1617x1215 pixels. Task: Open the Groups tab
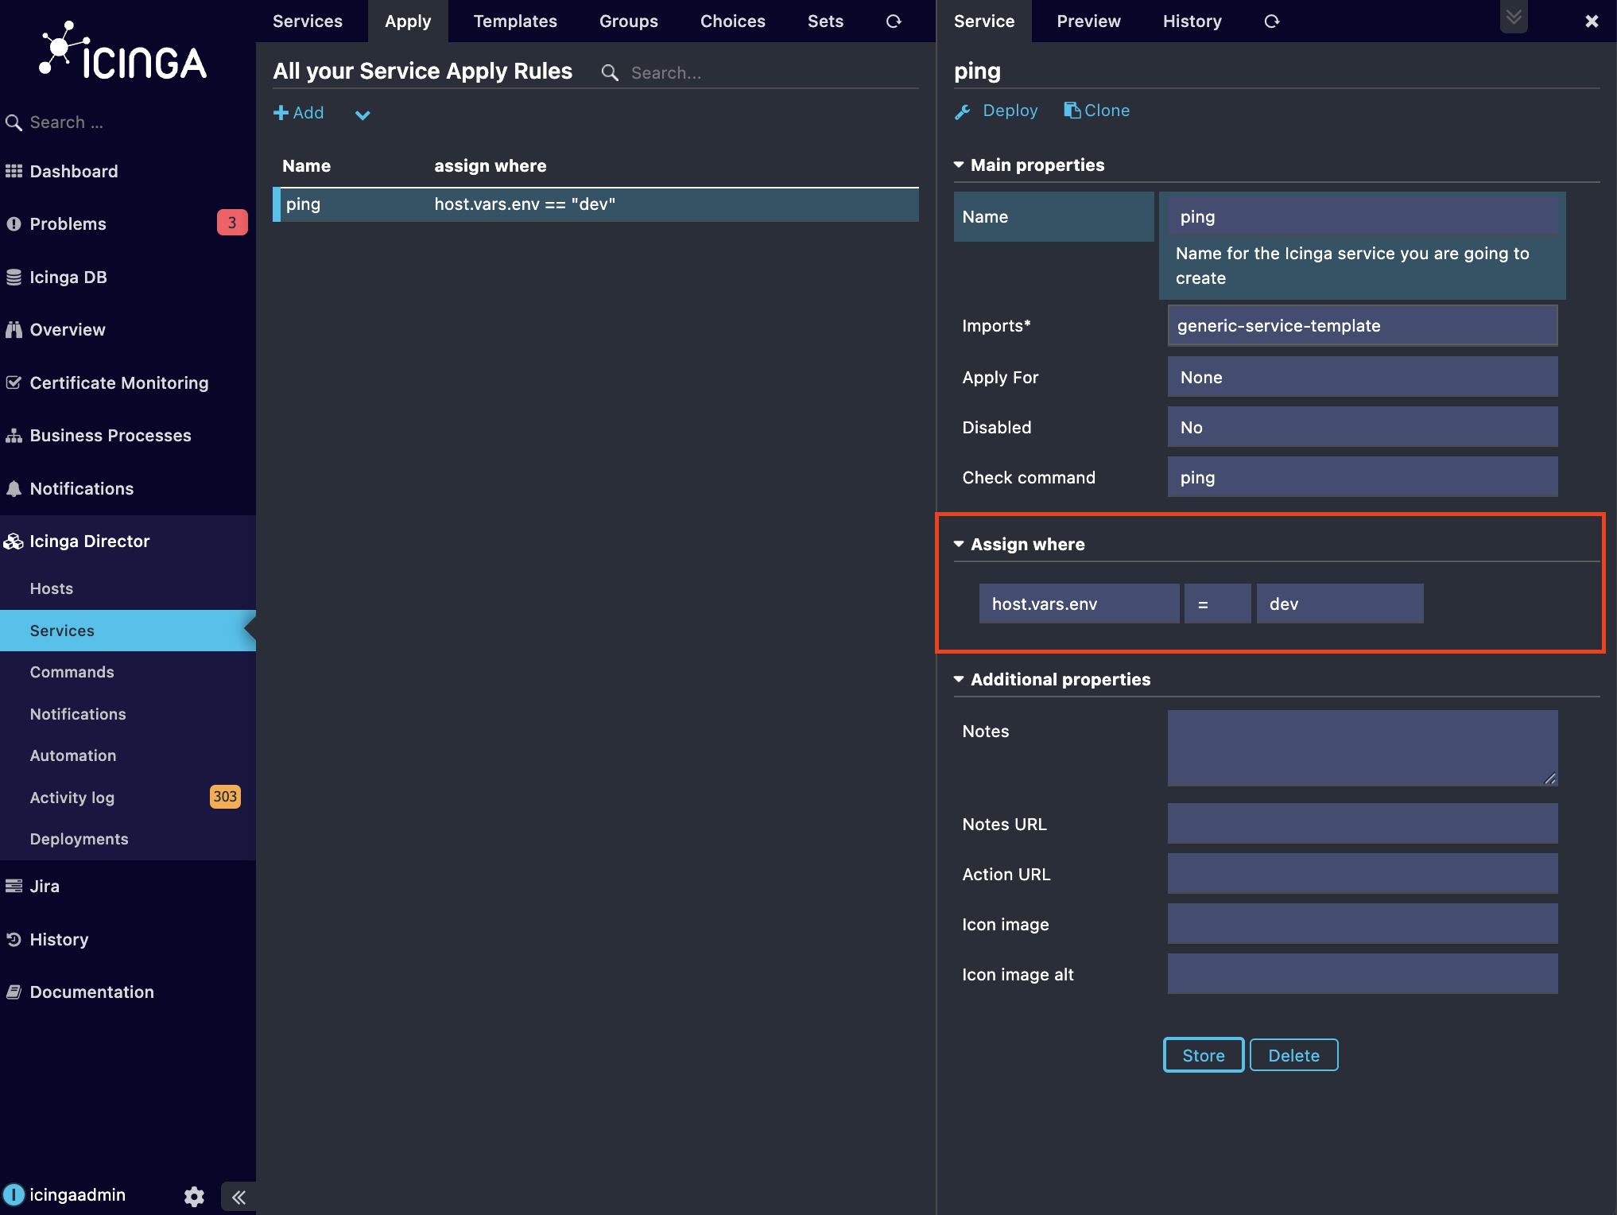click(629, 21)
